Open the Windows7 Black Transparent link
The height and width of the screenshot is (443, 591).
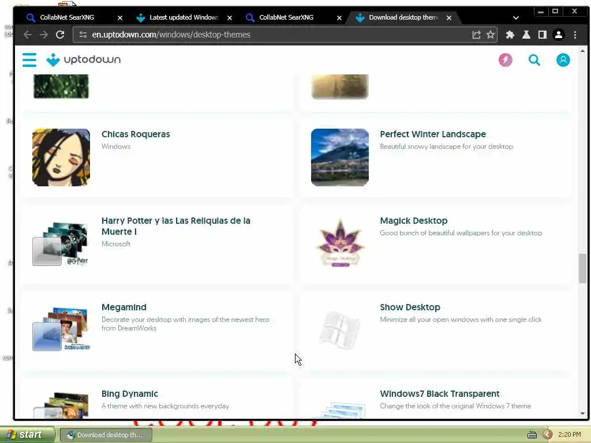pos(439,394)
